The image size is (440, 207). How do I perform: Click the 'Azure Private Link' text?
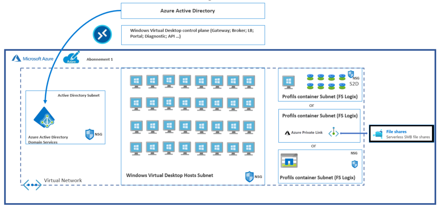point(307,133)
